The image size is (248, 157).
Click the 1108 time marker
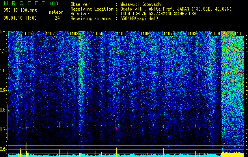(x=192, y=34)
